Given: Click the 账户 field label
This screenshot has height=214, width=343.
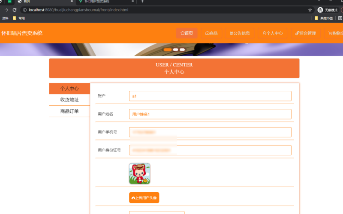Looking at the screenshot, I should click(102, 96).
